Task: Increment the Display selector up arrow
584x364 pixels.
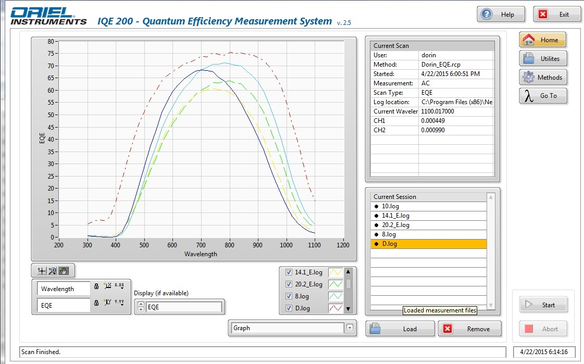Action: 141,304
